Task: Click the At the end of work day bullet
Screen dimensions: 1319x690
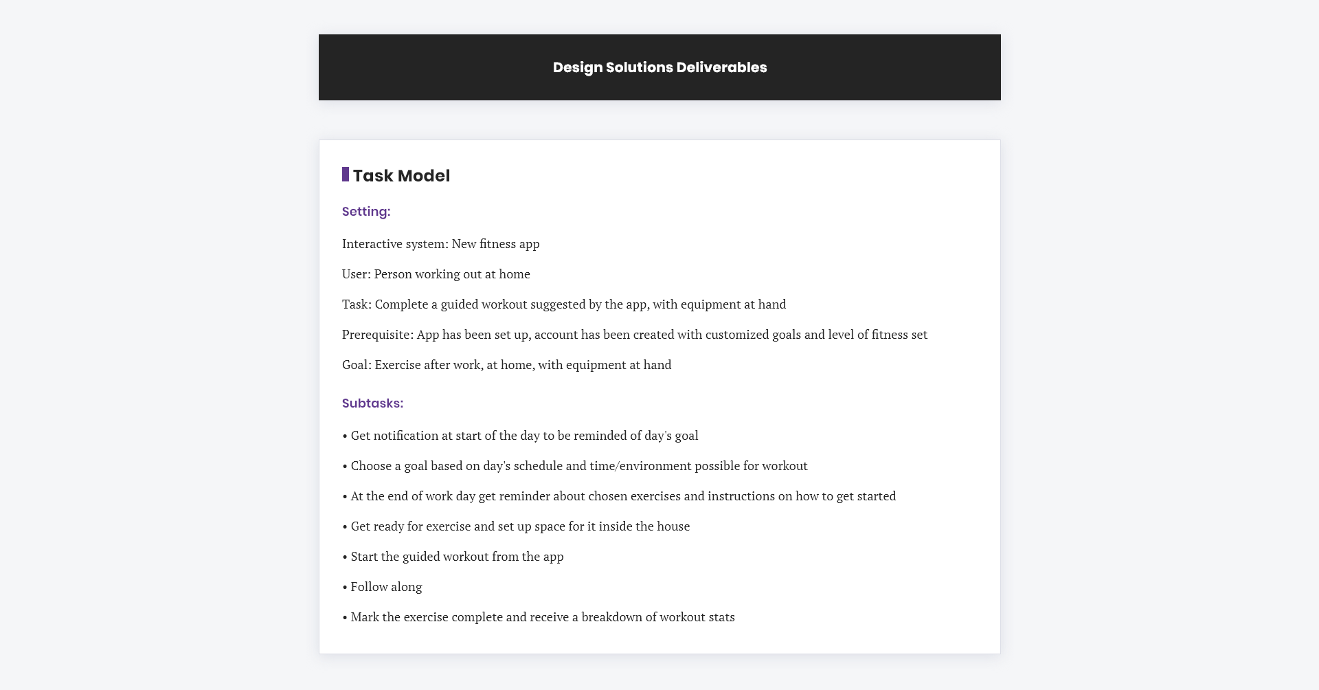Action: [619, 496]
